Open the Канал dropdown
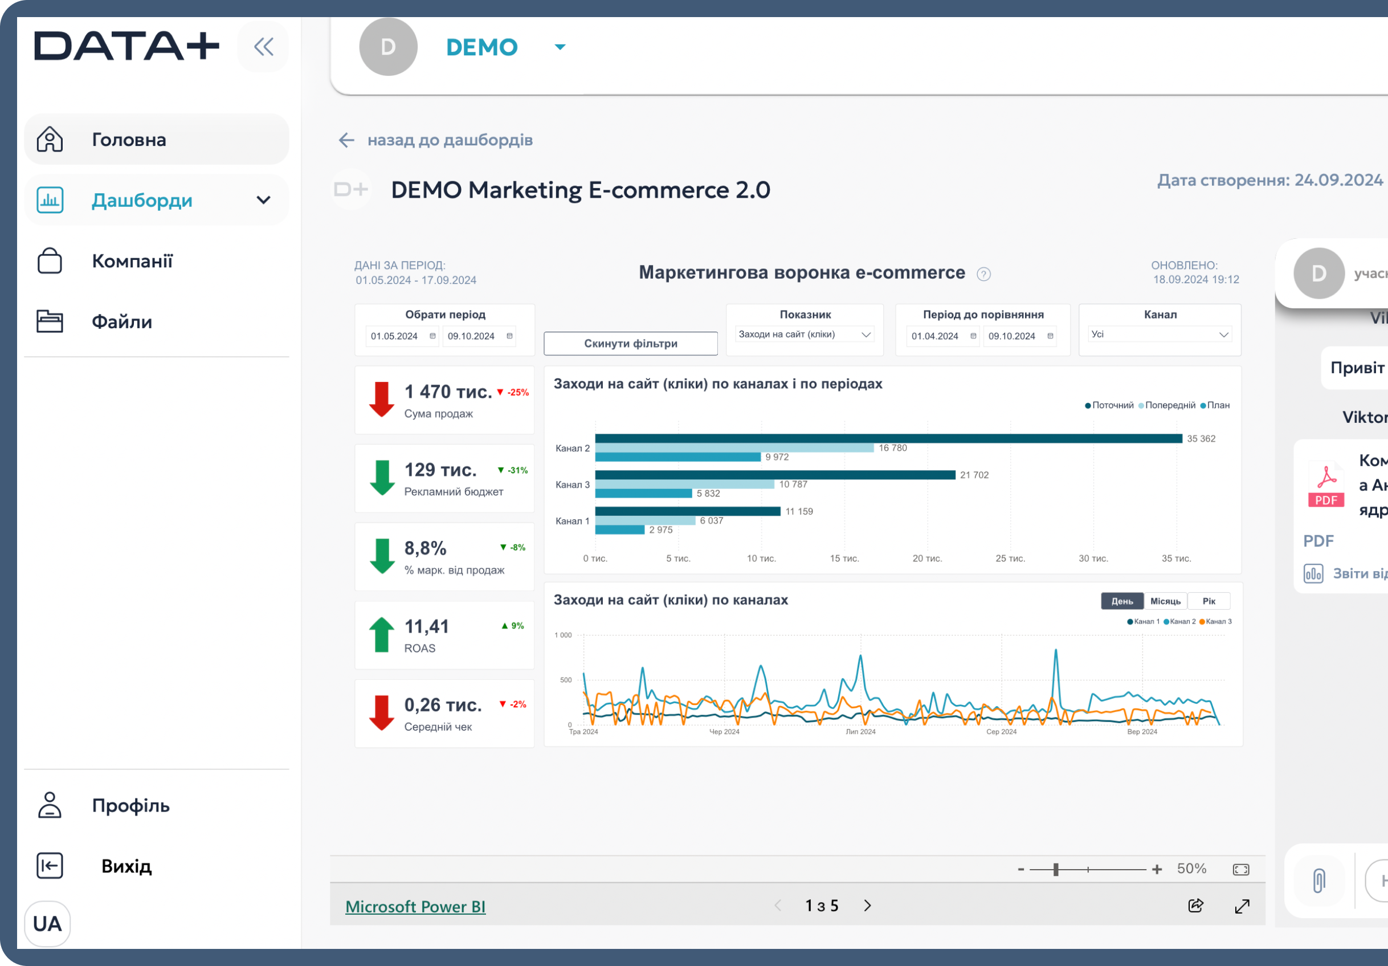Screen dimensions: 1388x966 click(1160, 335)
